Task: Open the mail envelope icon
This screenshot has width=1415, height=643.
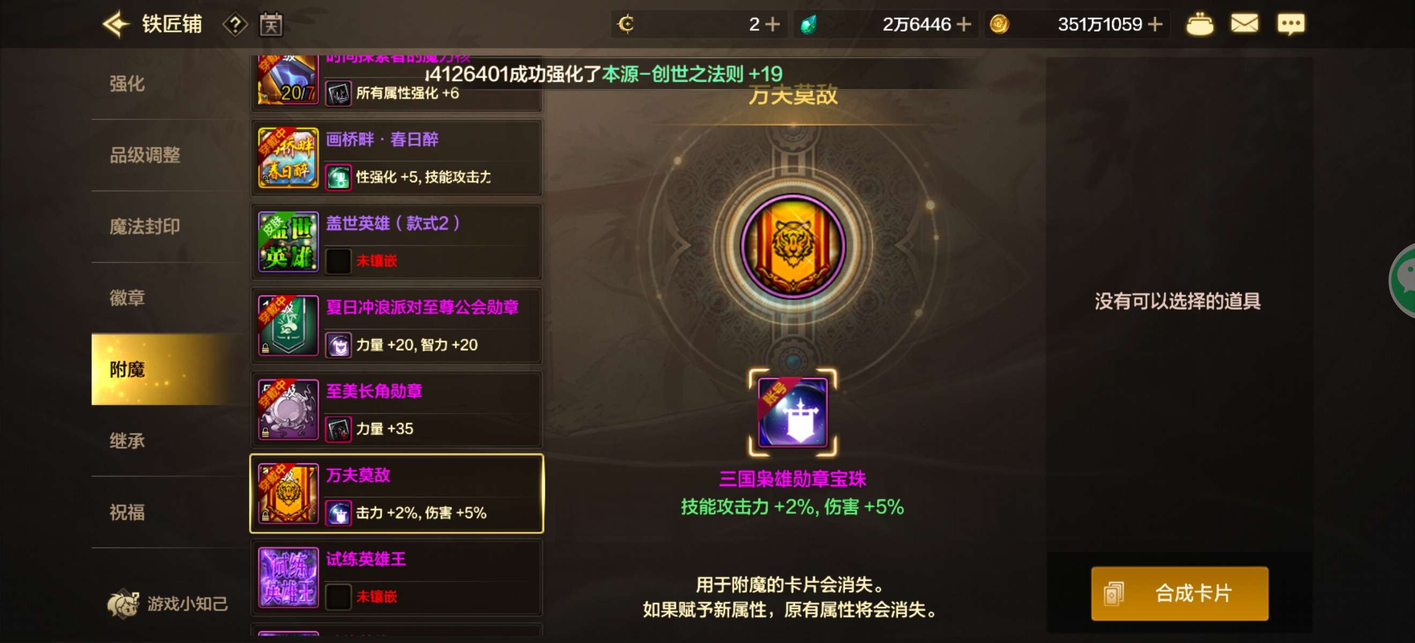Action: [1244, 24]
